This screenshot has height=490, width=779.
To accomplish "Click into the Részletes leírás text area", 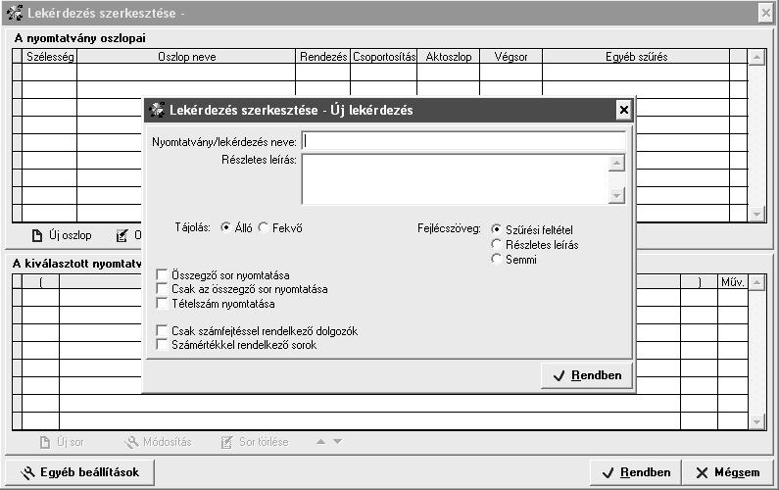I will (x=455, y=179).
